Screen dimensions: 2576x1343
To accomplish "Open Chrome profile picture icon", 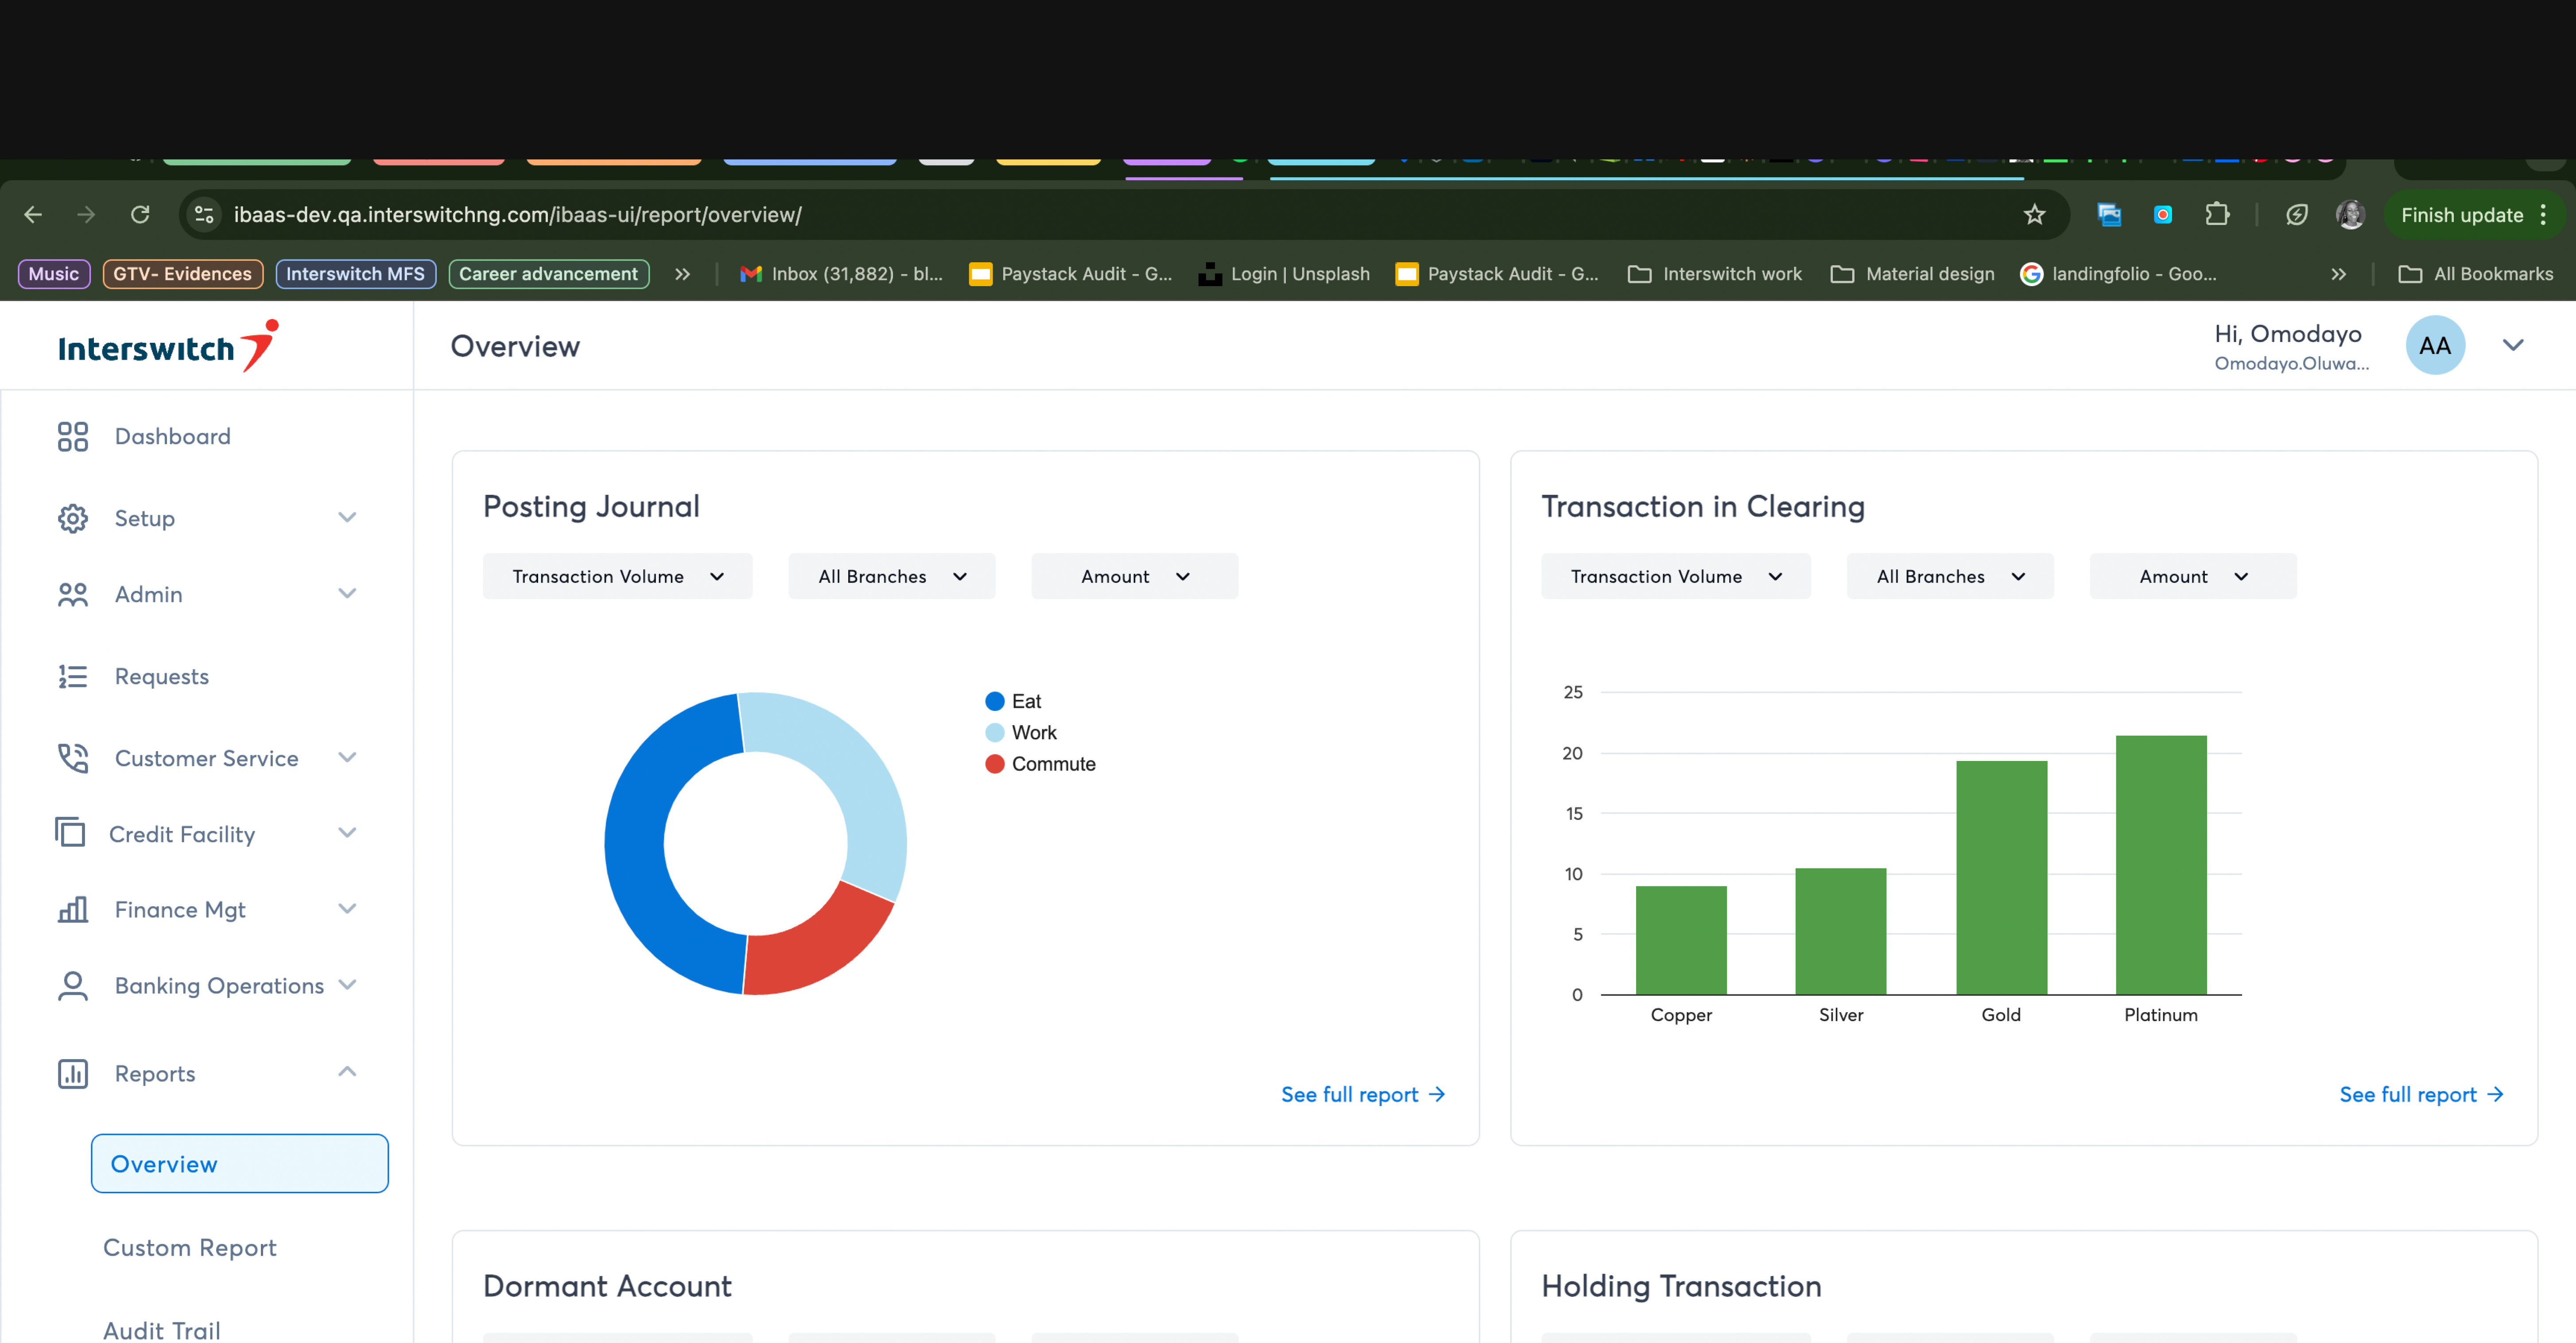I will pyautogui.click(x=2350, y=214).
